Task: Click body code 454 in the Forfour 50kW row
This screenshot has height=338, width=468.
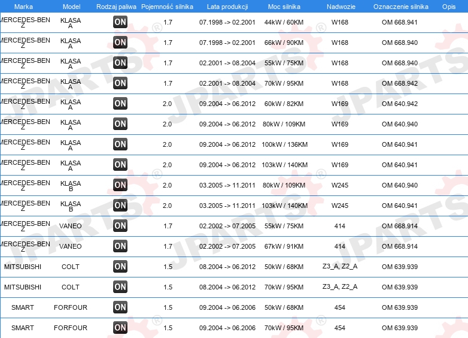Action: point(340,307)
